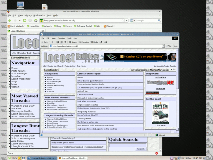Viewport: 213px width, 160px height.
Task: Open the Firefox history dropdown arrow
Action: [x=20, y=21]
